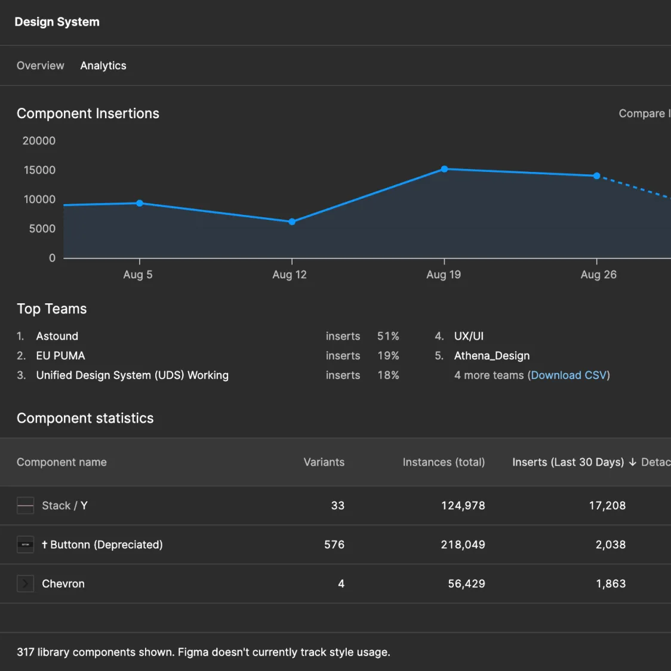This screenshot has width=671, height=671.
Task: Click the Compare option above the chart
Action: point(643,113)
